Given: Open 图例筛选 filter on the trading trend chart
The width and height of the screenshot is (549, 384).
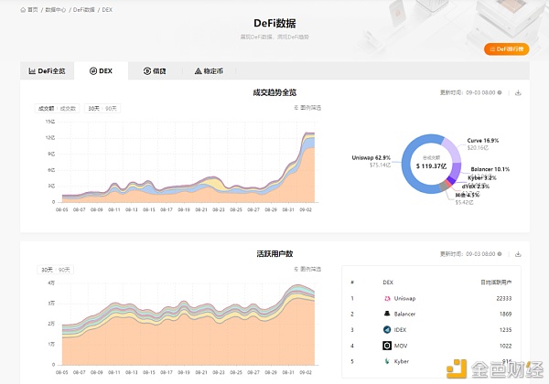Looking at the screenshot, I should (x=311, y=108).
